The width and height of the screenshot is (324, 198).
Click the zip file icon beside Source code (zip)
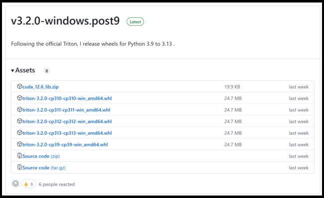click(19, 156)
